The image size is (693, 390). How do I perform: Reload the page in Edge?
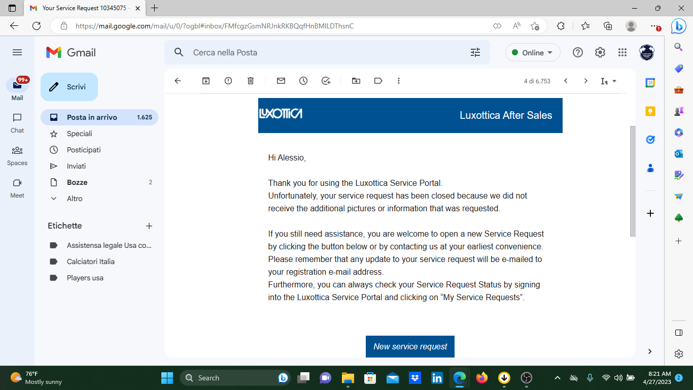coord(37,26)
